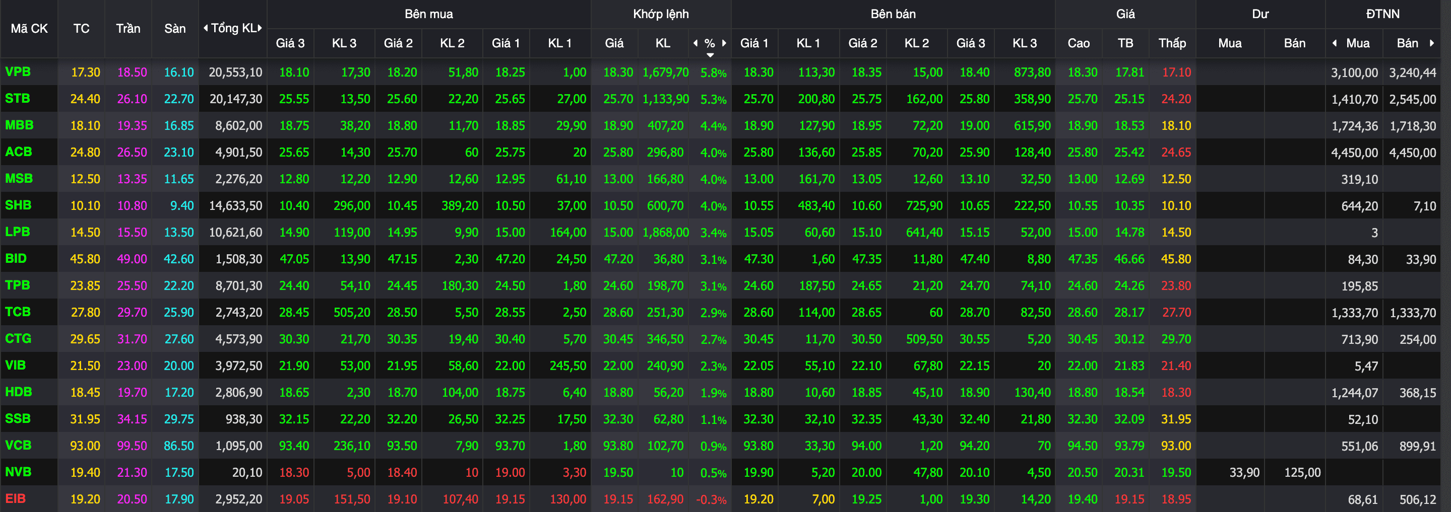Click the TB price column header
This screenshot has height=512, width=1451.
tap(1125, 43)
